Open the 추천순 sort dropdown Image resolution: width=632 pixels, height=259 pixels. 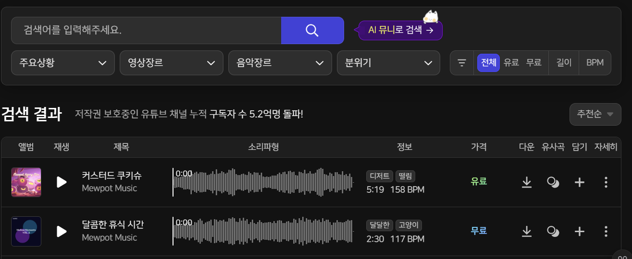(595, 114)
